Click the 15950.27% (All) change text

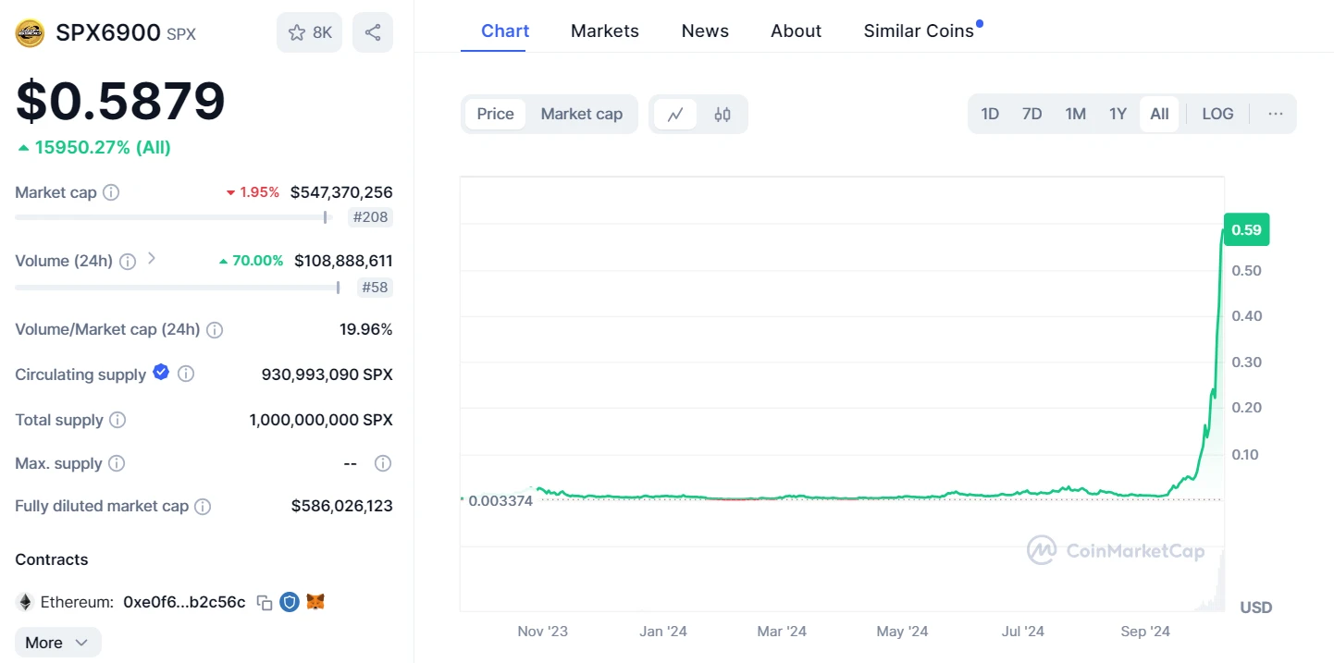click(x=102, y=147)
